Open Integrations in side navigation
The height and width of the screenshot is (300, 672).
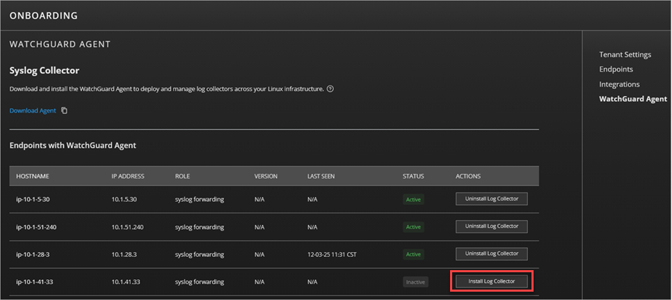pyautogui.click(x=619, y=84)
